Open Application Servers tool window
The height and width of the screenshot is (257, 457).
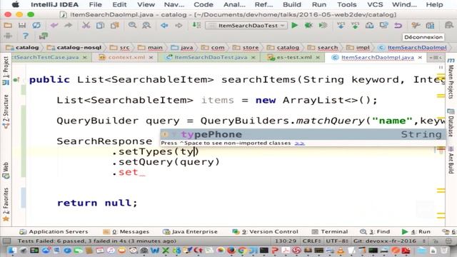point(54,231)
